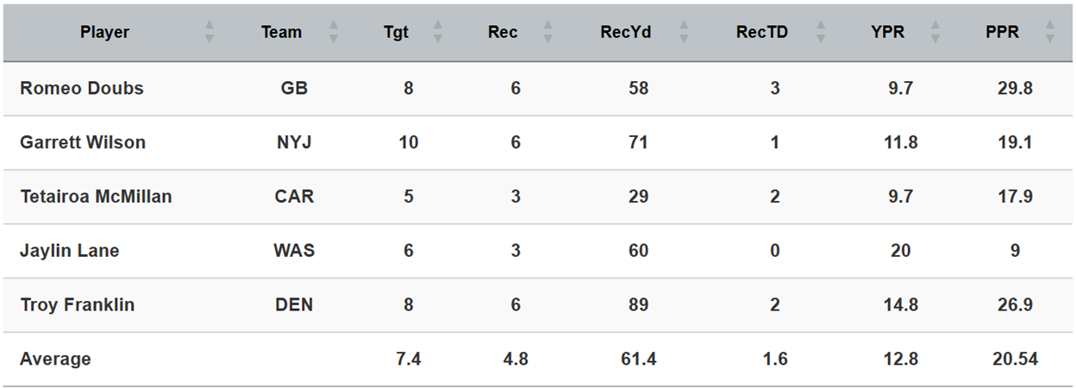Screen dimensions: 1076x388
Task: Click the GB team cell
Action: point(294,89)
